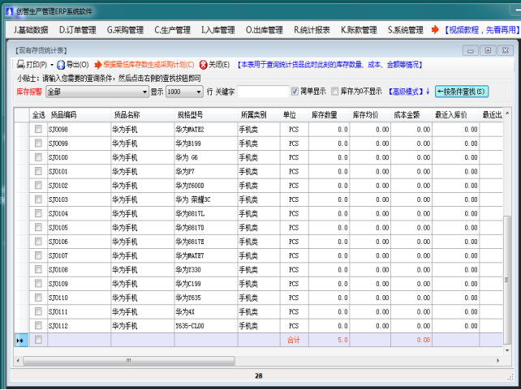Open the R.统计报表 menu
521x390 pixels.
312,30
